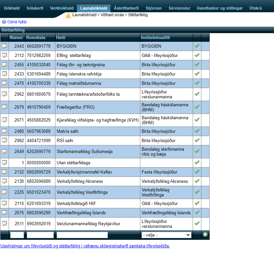Open the '- velja -' collector dropdown

(x=166, y=235)
